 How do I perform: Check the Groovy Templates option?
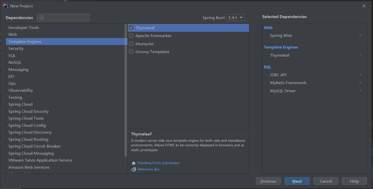click(x=131, y=52)
